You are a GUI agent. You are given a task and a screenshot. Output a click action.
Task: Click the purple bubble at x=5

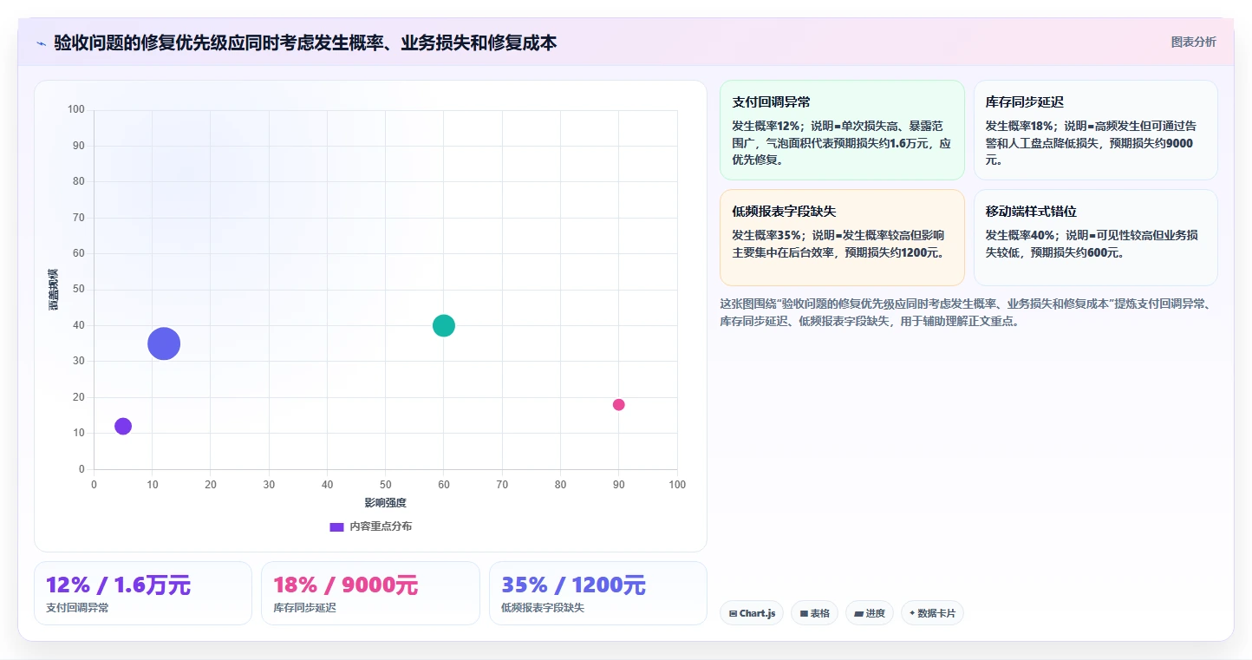click(x=123, y=426)
